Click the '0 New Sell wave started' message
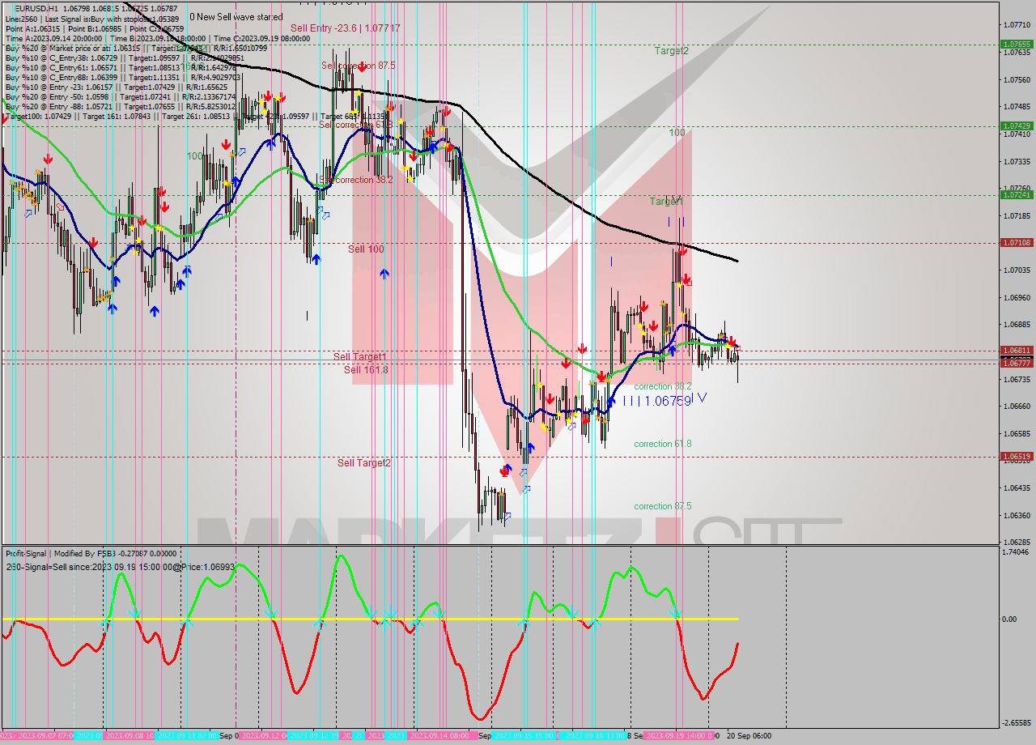The height and width of the screenshot is (745, 1036). point(235,16)
